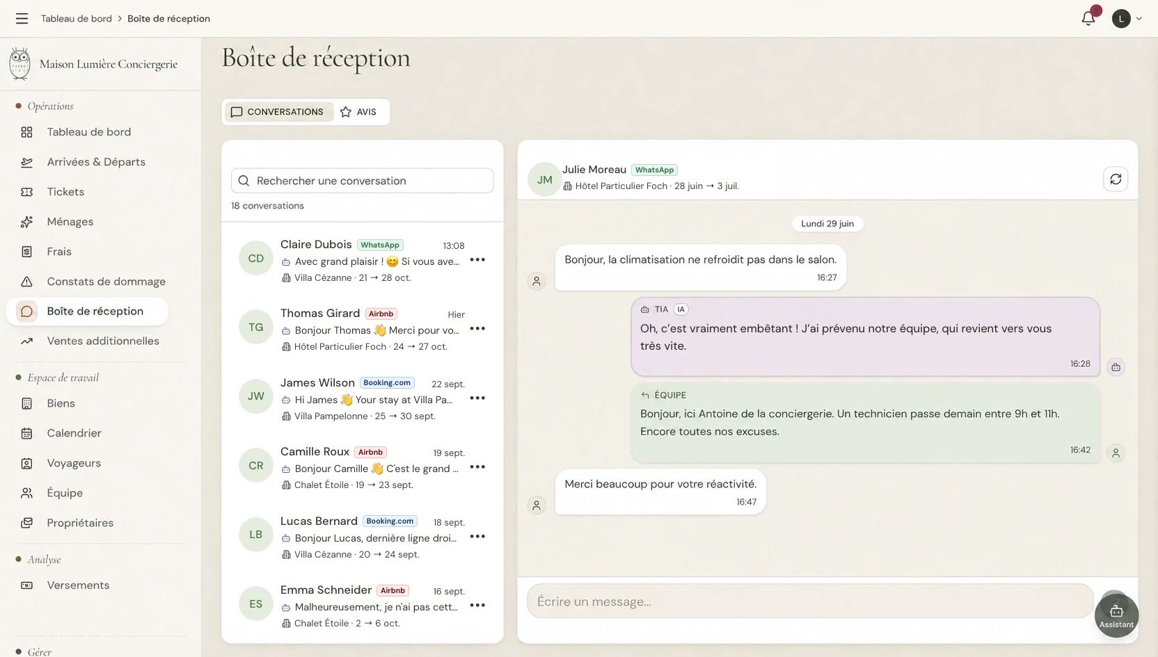Open Claire Dubois conversation
The width and height of the screenshot is (1158, 657).
tap(362, 260)
